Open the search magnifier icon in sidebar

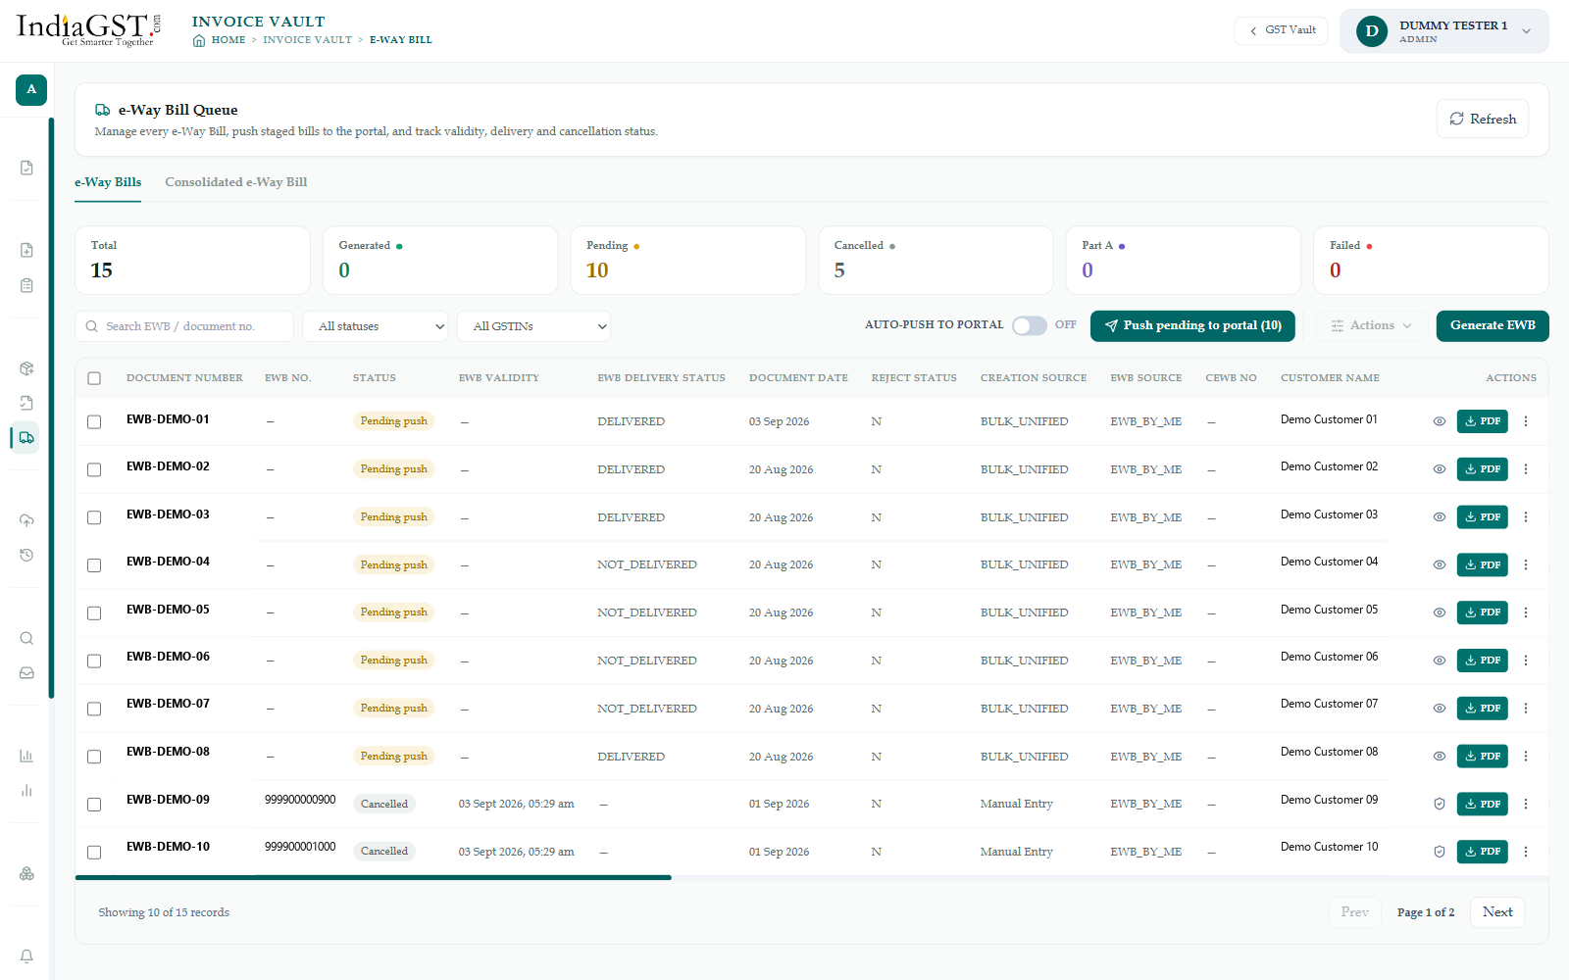[x=26, y=638]
